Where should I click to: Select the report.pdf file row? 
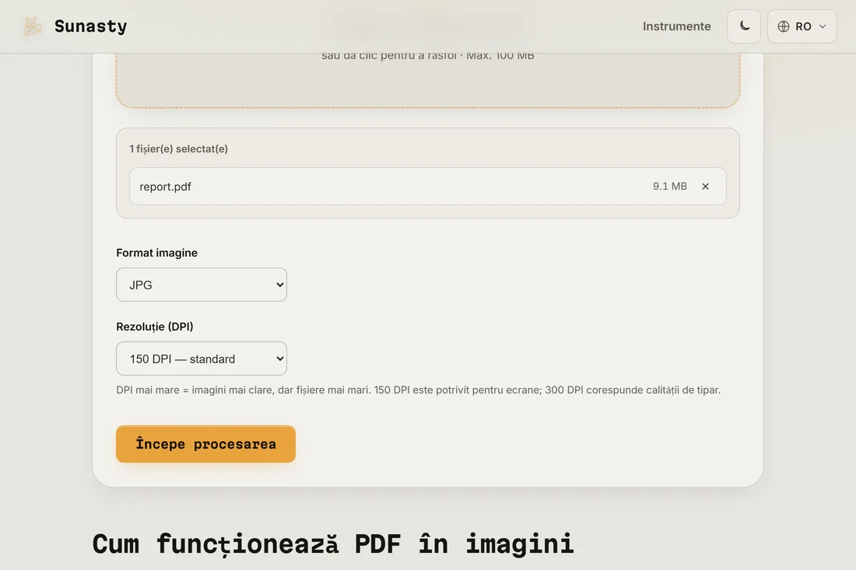pos(427,187)
